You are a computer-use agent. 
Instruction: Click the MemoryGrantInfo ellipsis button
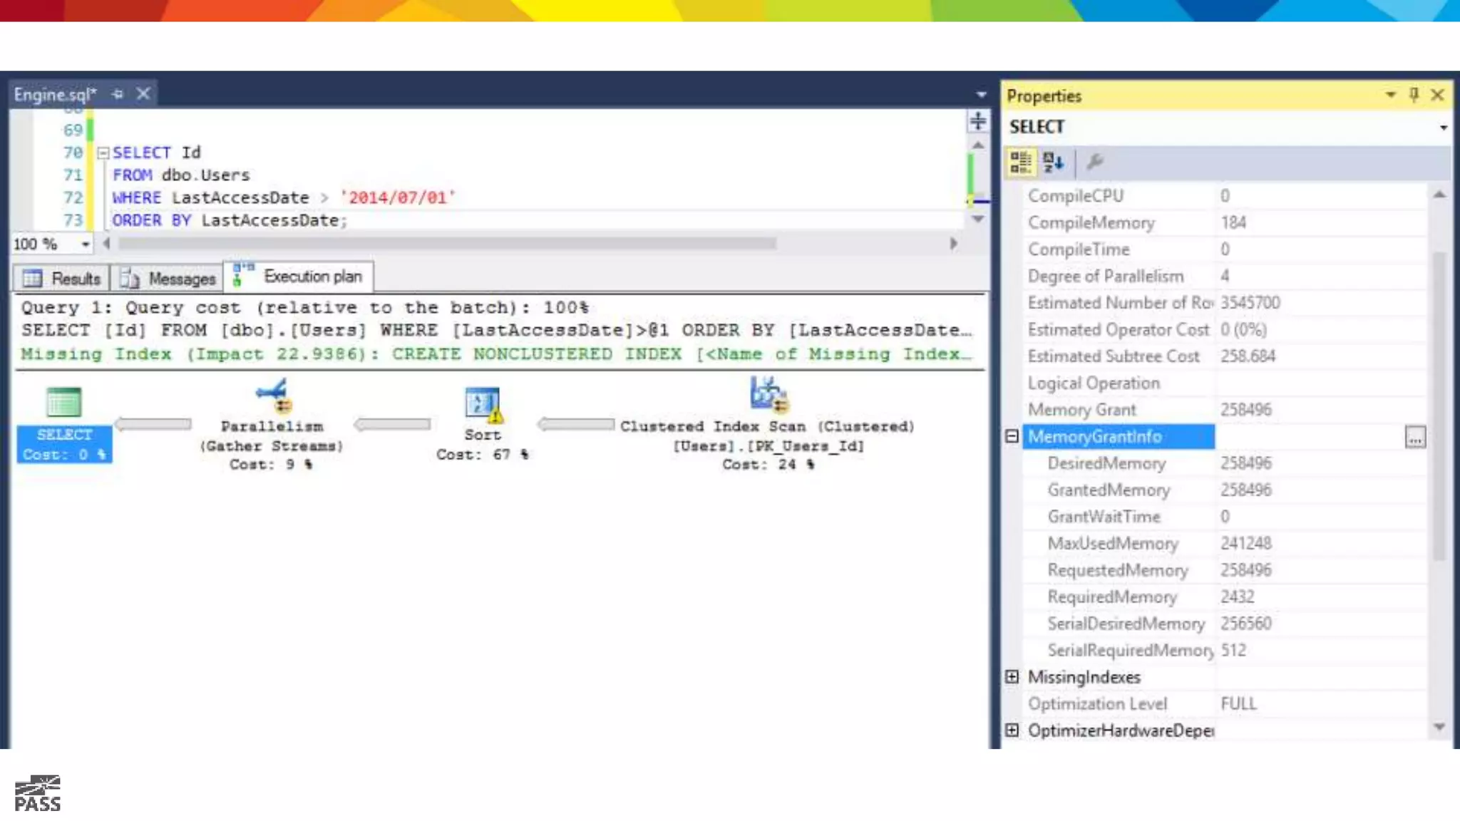1414,438
